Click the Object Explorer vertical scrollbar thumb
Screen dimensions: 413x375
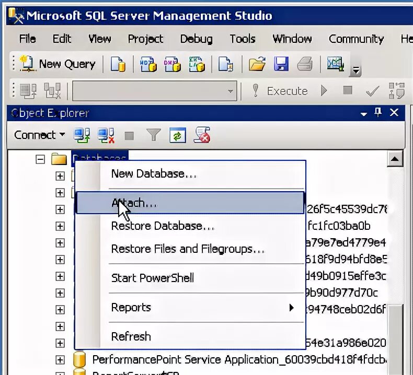(395, 339)
